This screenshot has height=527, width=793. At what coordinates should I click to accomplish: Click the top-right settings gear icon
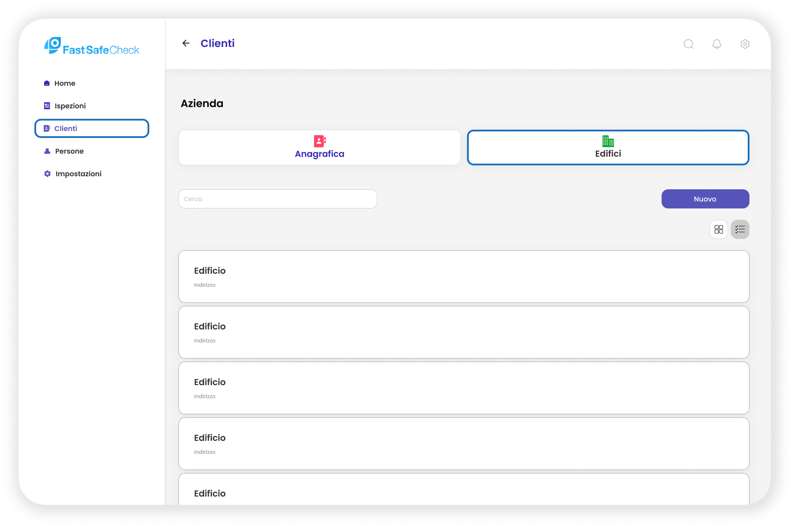coord(745,44)
